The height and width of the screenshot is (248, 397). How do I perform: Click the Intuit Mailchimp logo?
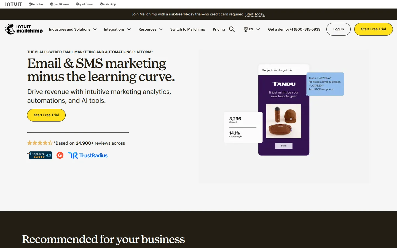pos(24,29)
